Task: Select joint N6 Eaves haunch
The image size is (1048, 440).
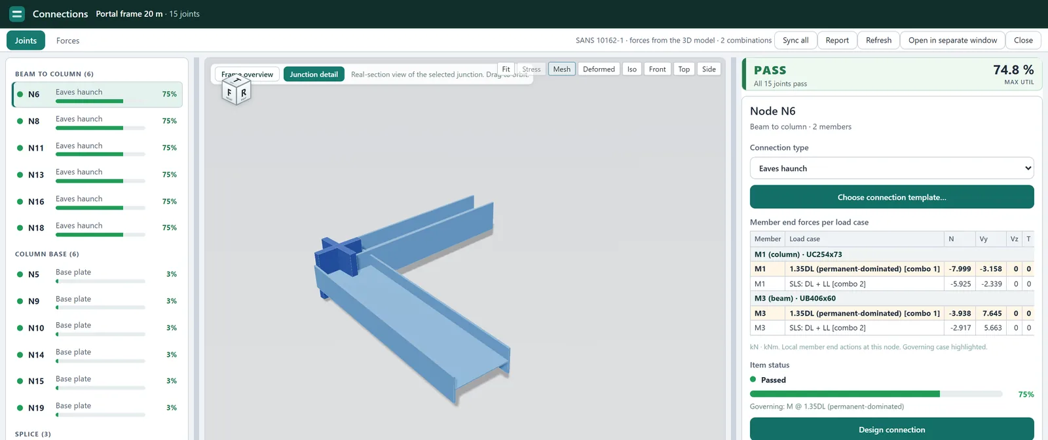Action: tap(97, 94)
